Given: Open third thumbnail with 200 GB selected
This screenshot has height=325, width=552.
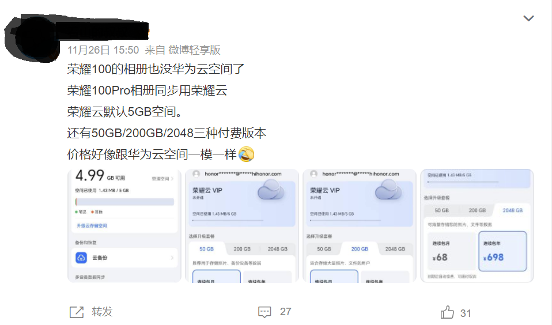Looking at the screenshot, I should [x=360, y=226].
